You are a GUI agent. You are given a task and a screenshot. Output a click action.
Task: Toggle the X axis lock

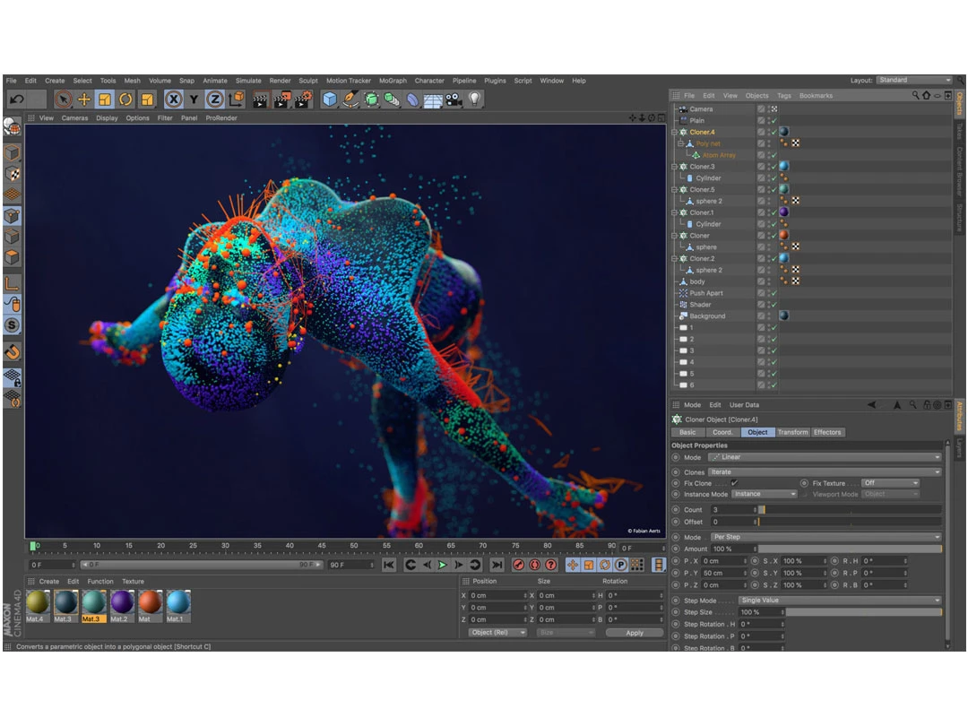[174, 99]
